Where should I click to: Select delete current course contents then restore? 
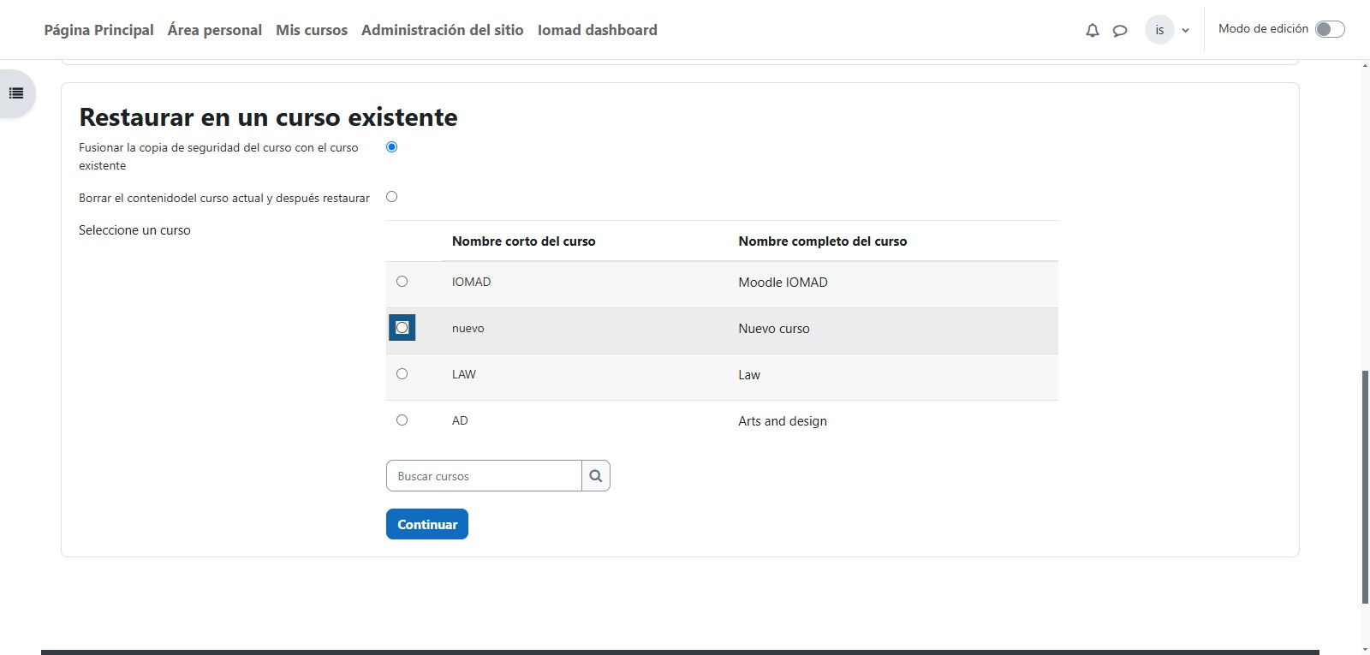[392, 197]
